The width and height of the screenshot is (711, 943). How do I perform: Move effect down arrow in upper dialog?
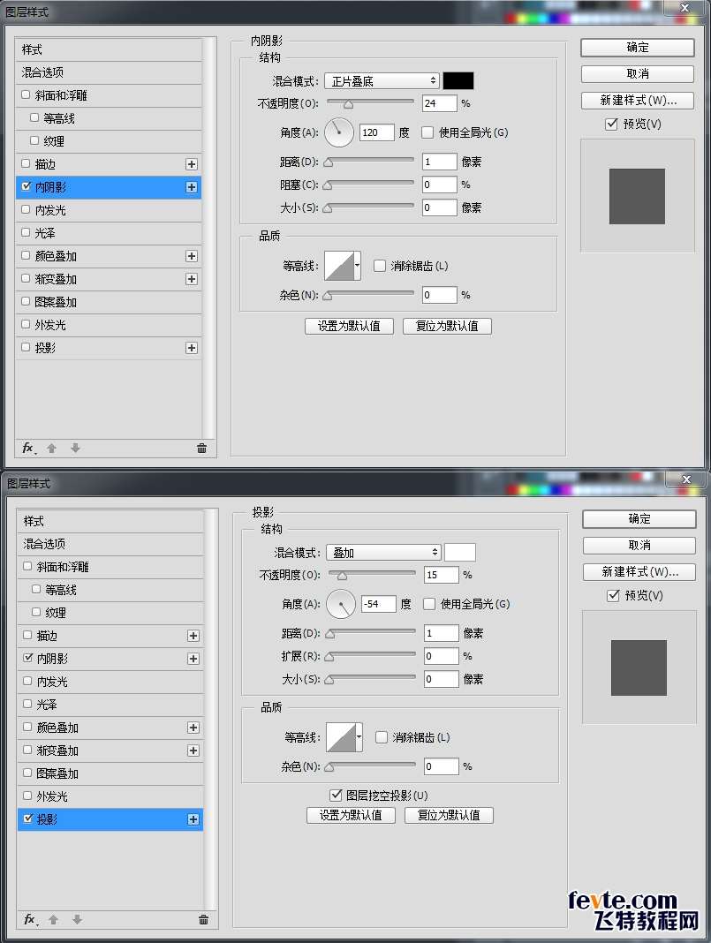click(x=75, y=448)
